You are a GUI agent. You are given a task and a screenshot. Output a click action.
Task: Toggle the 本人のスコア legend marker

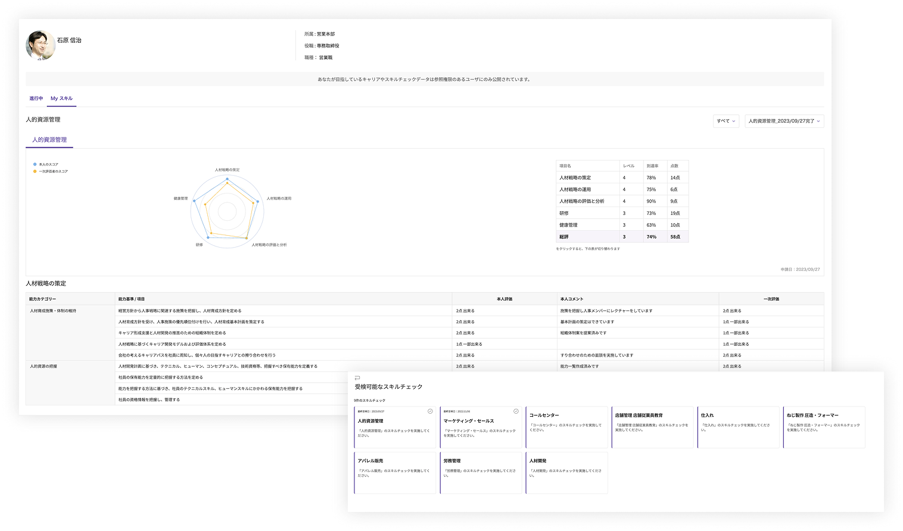(x=35, y=164)
